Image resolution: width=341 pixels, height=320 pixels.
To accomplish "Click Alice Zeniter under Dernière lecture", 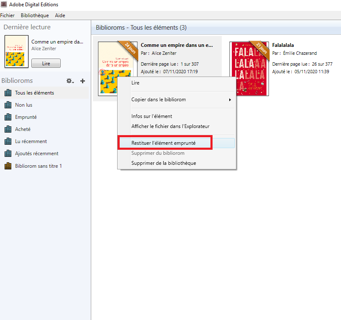I will click(x=44, y=49).
